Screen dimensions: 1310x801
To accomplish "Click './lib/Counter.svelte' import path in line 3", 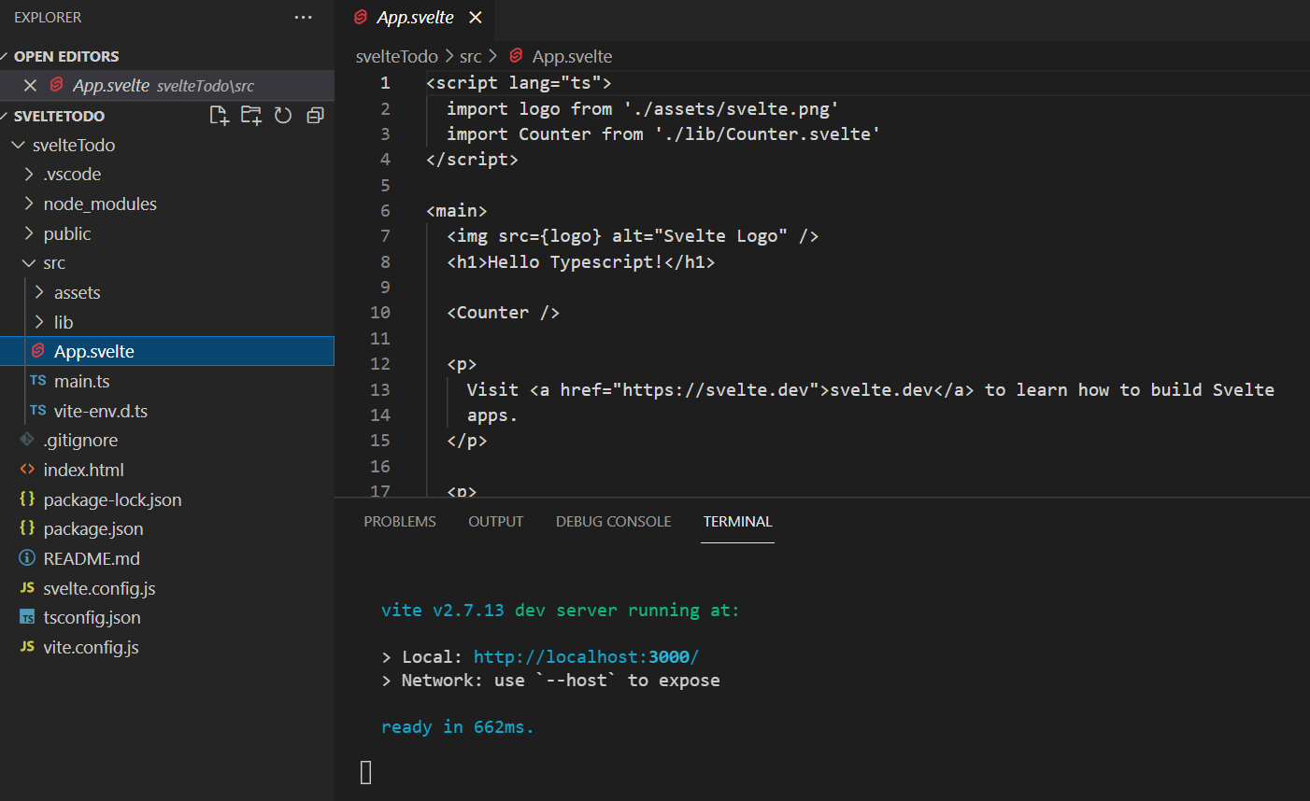I will [x=766, y=134].
